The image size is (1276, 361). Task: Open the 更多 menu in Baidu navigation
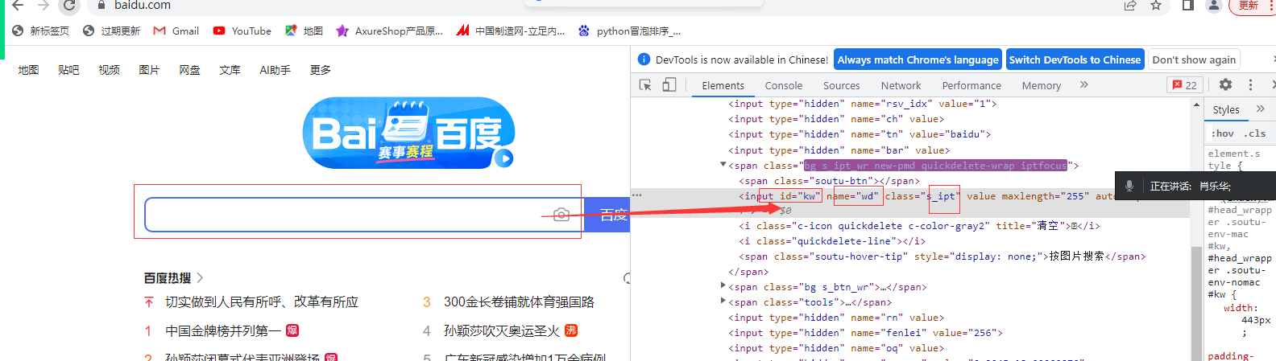pos(321,70)
